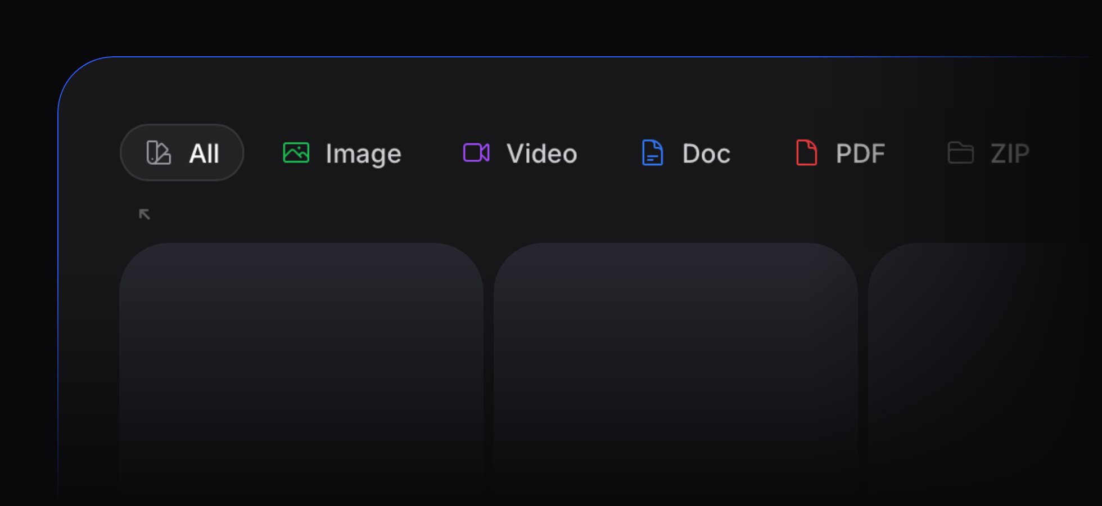Switch to the Video filter tab
The image size is (1102, 506).
click(x=520, y=153)
